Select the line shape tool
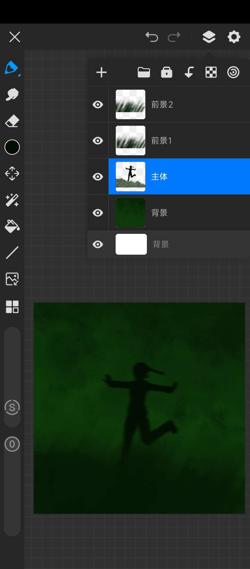The width and height of the screenshot is (250, 569). [12, 253]
